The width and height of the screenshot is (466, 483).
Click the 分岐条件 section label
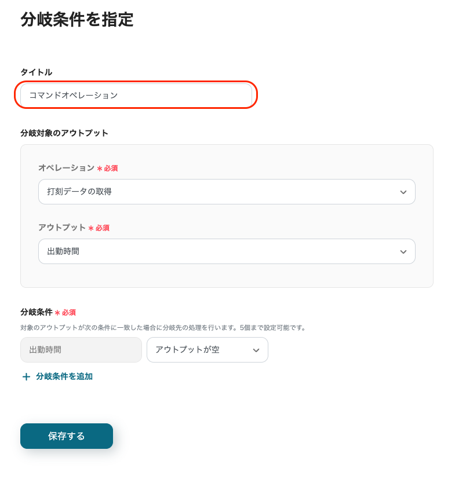tap(36, 312)
